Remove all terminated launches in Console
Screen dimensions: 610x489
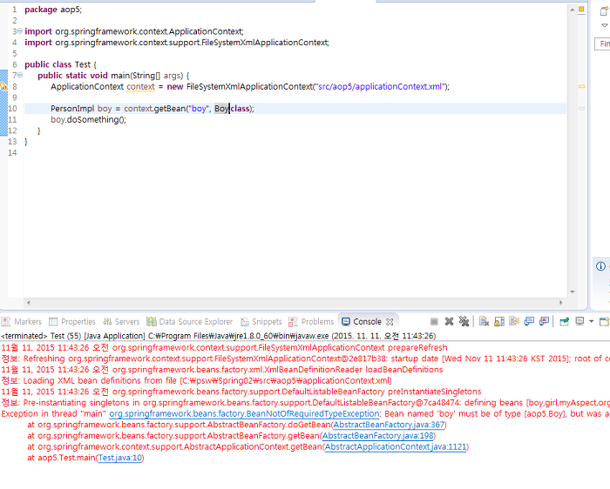(x=464, y=322)
